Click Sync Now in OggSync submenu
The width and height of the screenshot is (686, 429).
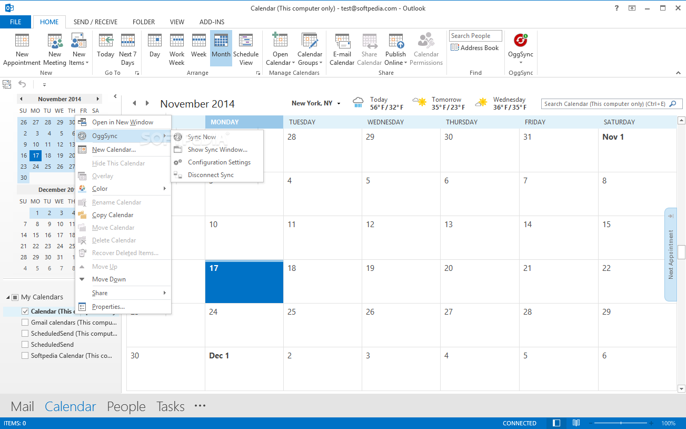pyautogui.click(x=217, y=137)
